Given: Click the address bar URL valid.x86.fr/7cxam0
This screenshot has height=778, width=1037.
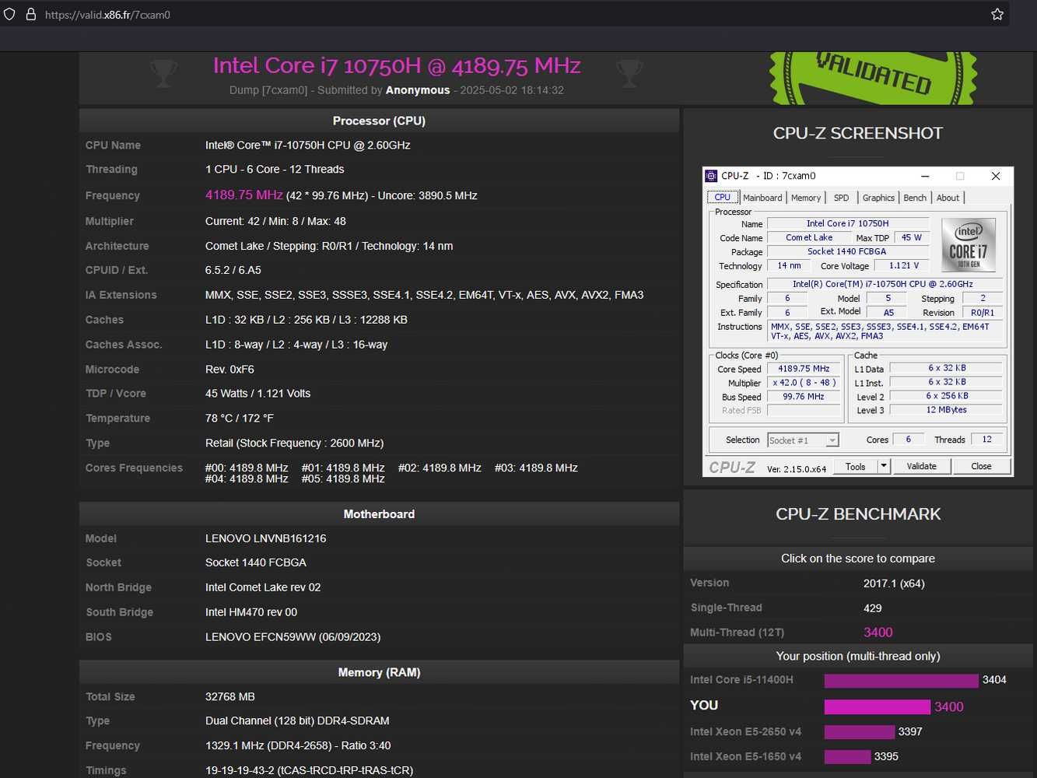Looking at the screenshot, I should pyautogui.click(x=107, y=15).
